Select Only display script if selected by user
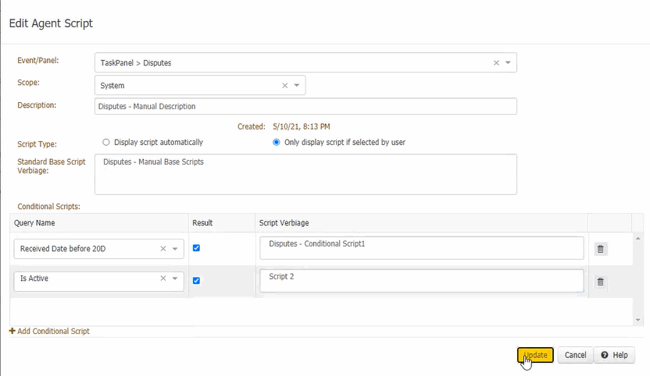This screenshot has height=376, width=650. tap(277, 143)
